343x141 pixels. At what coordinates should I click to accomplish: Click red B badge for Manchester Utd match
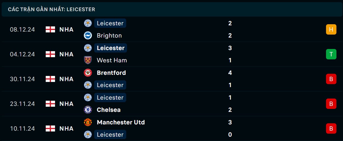331,128
